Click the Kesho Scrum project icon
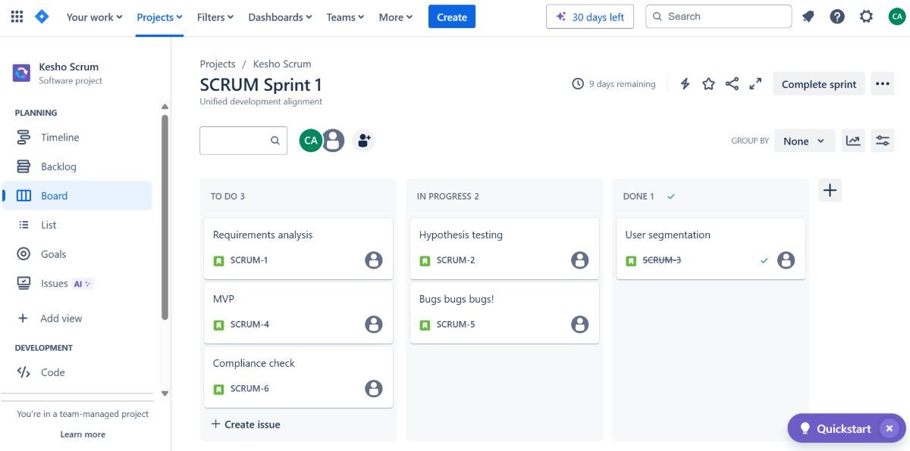Viewport: 910px width, 451px height. [x=22, y=73]
